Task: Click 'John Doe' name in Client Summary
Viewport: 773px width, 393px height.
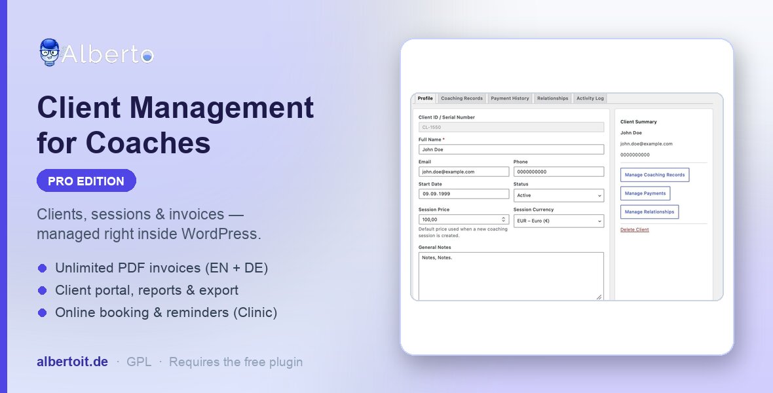Action: tap(631, 133)
